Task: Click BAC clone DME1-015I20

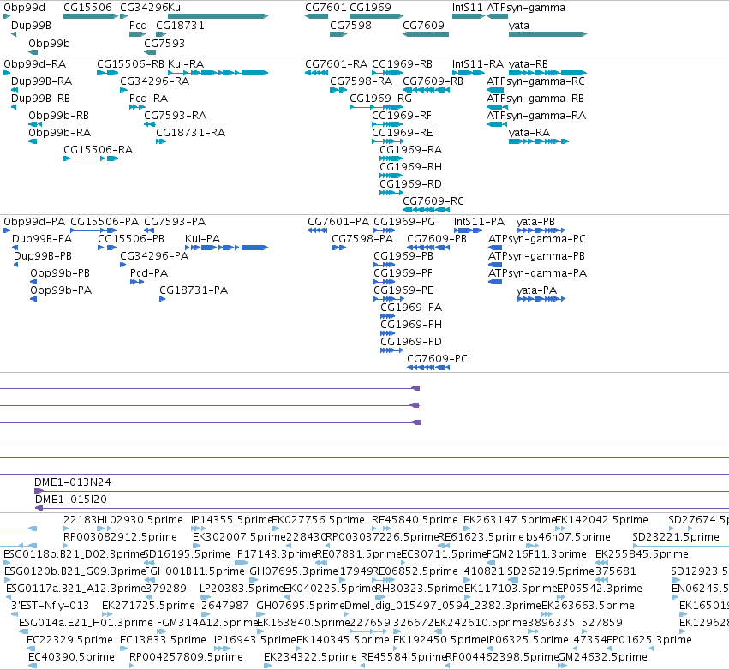Action: click(71, 500)
